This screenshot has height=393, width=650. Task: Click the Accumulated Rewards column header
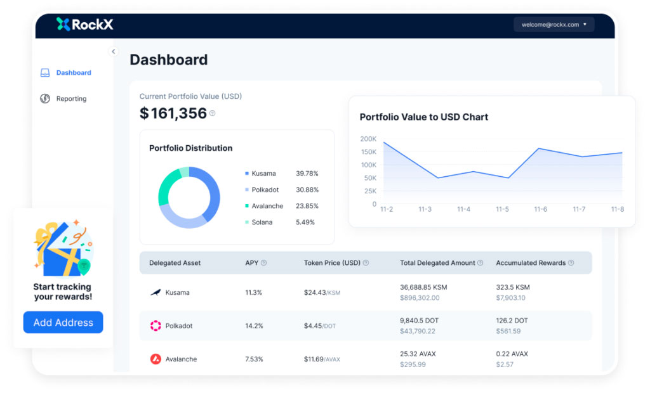[x=531, y=263]
